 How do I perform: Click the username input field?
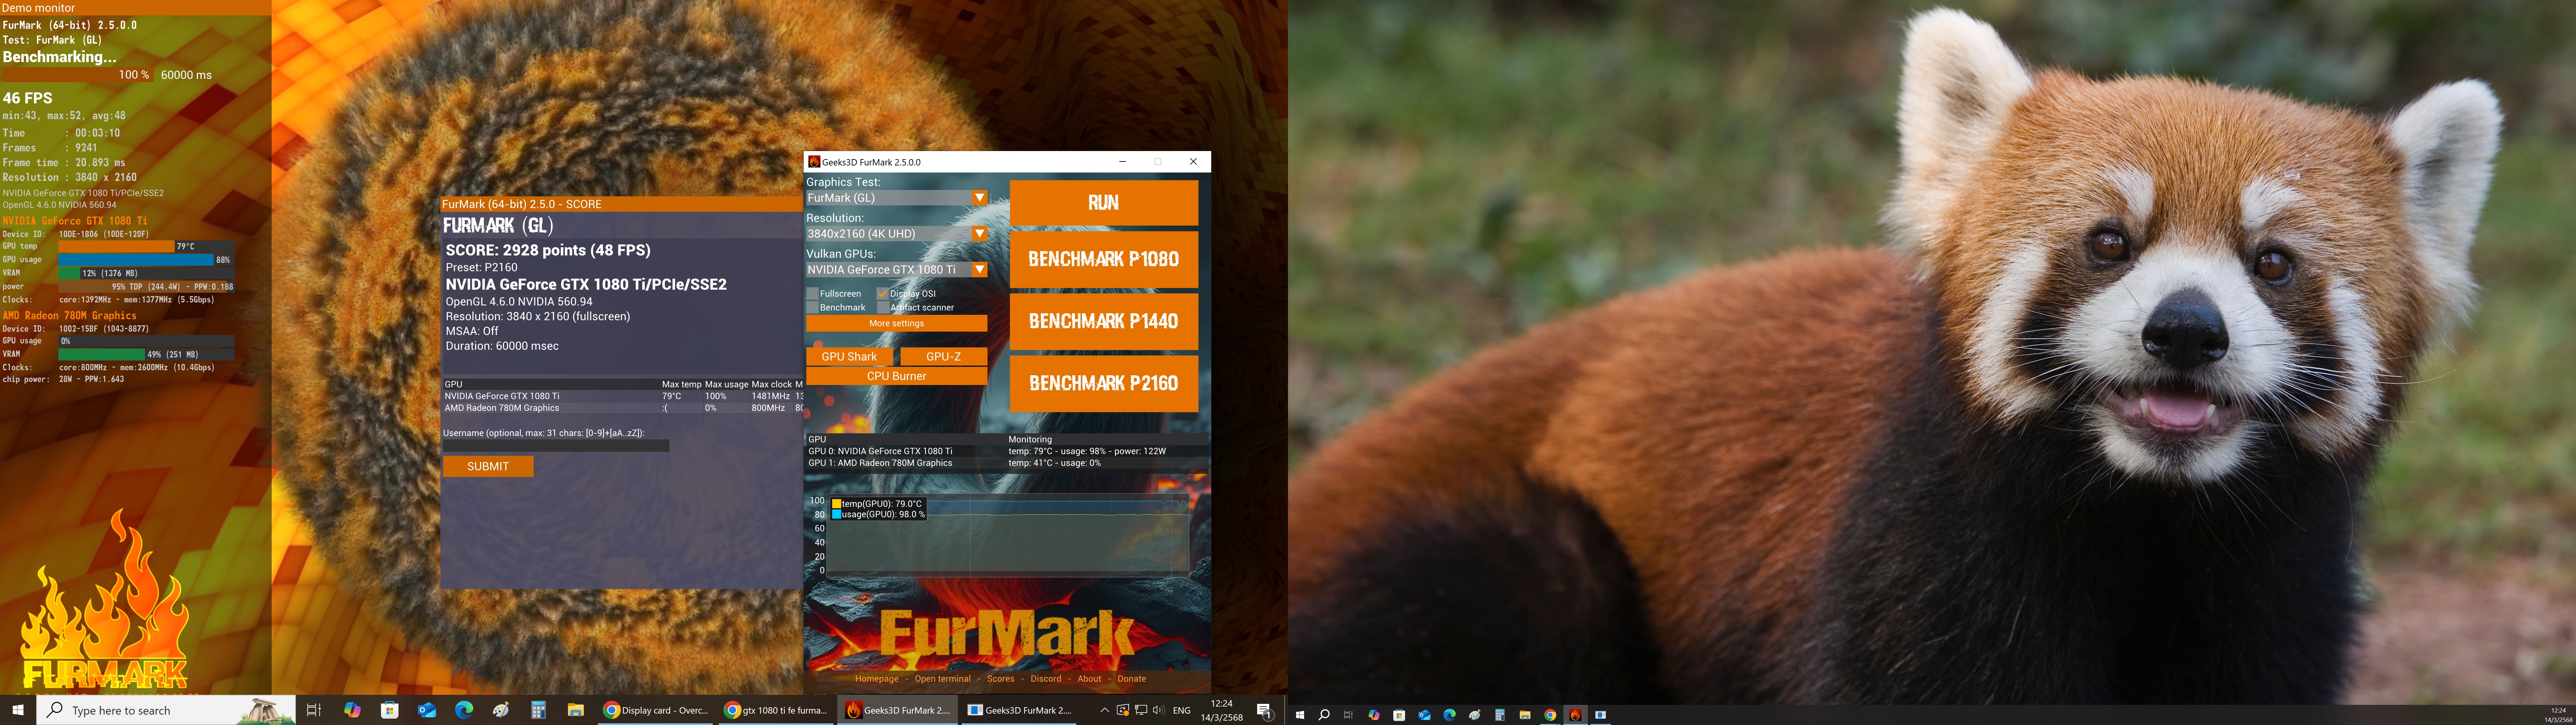[x=556, y=446]
